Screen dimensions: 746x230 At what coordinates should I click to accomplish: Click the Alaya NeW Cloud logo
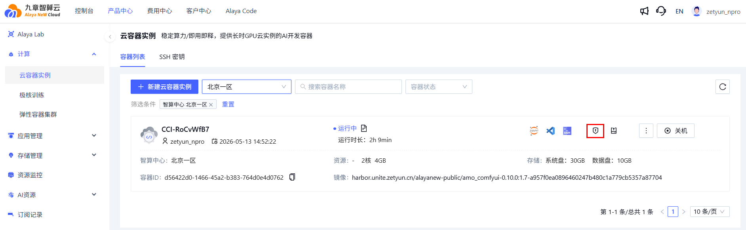click(32, 11)
